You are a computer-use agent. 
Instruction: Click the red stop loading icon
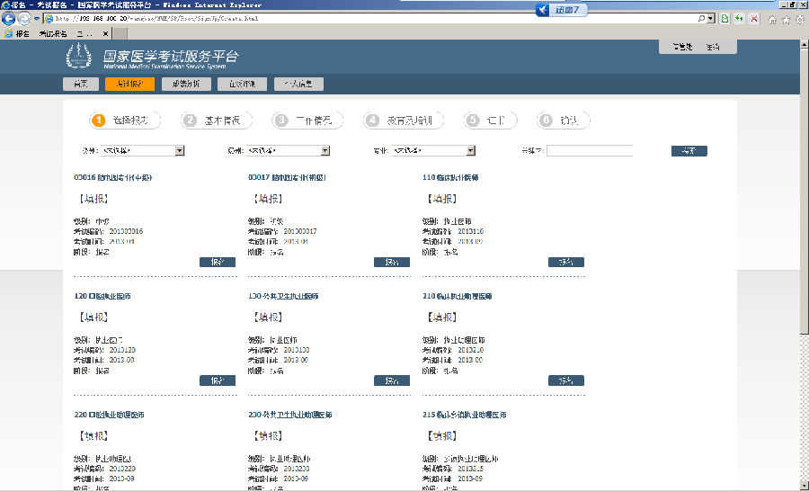tap(754, 19)
